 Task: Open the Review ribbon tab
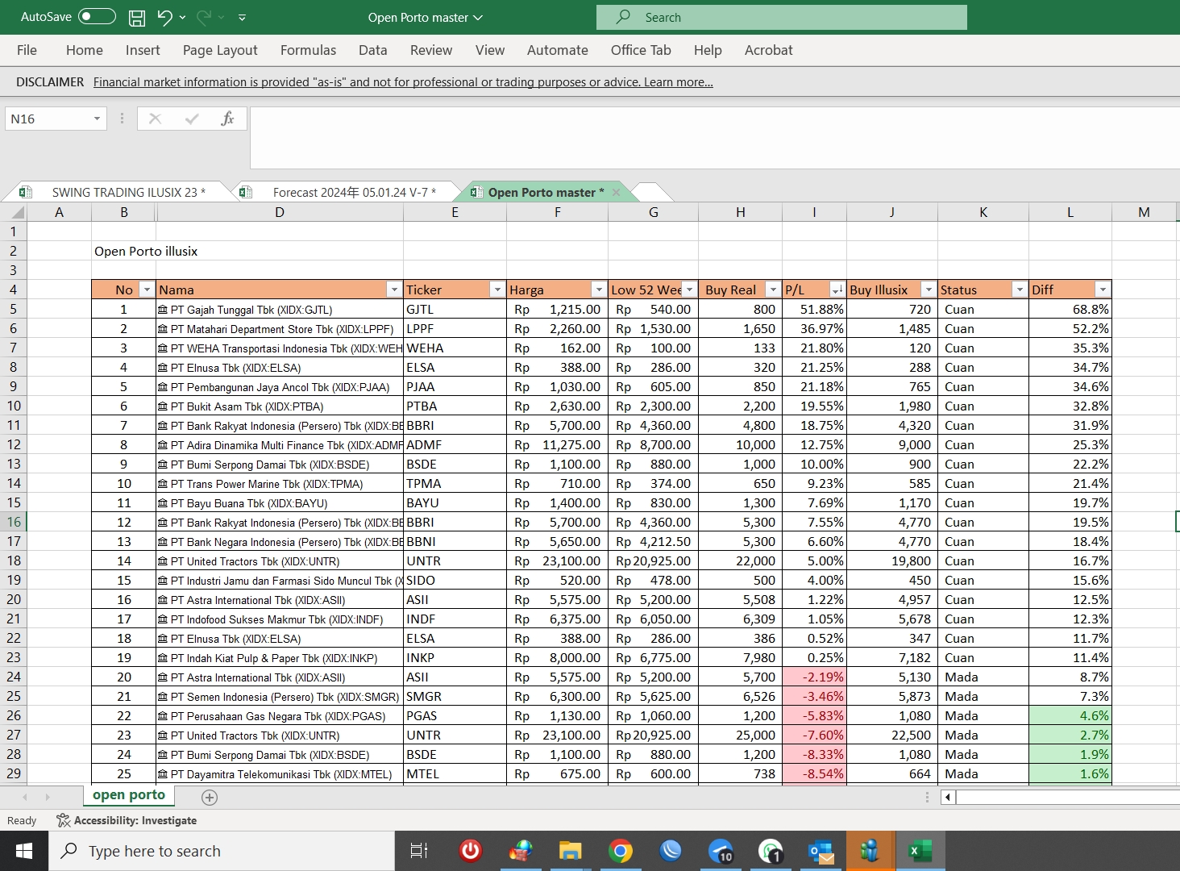point(431,50)
